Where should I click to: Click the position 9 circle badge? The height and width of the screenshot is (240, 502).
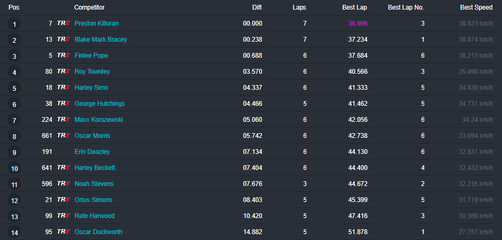coord(14,152)
